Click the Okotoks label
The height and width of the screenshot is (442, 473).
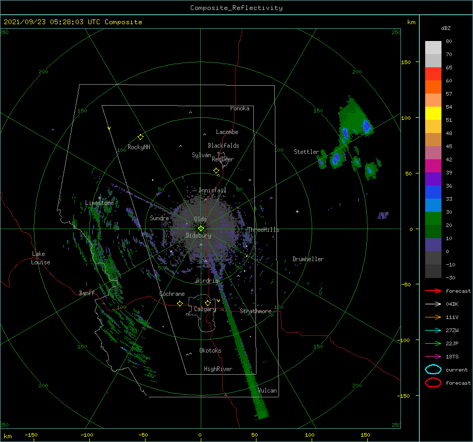(x=210, y=351)
